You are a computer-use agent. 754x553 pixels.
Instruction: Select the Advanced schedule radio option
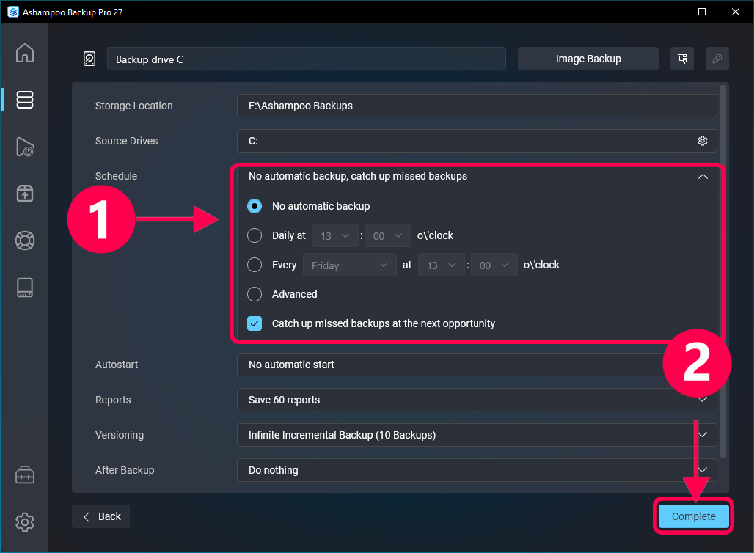click(x=255, y=294)
